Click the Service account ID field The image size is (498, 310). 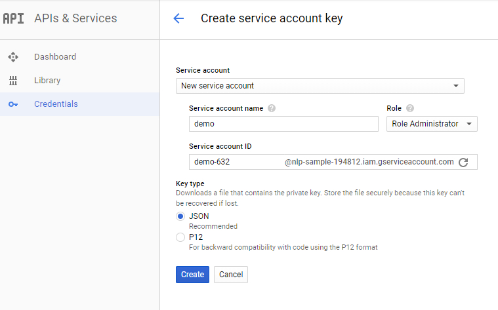pyautogui.click(x=333, y=162)
